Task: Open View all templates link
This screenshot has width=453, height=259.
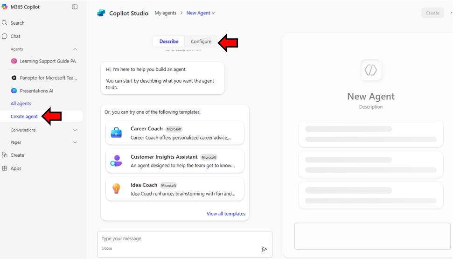Action: coord(226,214)
